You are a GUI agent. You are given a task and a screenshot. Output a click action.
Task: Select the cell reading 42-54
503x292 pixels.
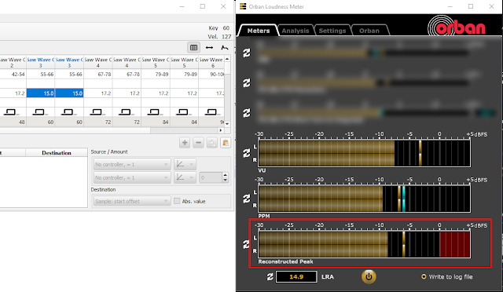(x=13, y=74)
